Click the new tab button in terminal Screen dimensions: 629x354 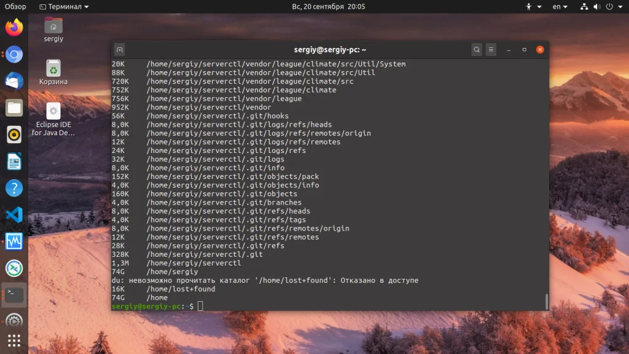(x=120, y=50)
